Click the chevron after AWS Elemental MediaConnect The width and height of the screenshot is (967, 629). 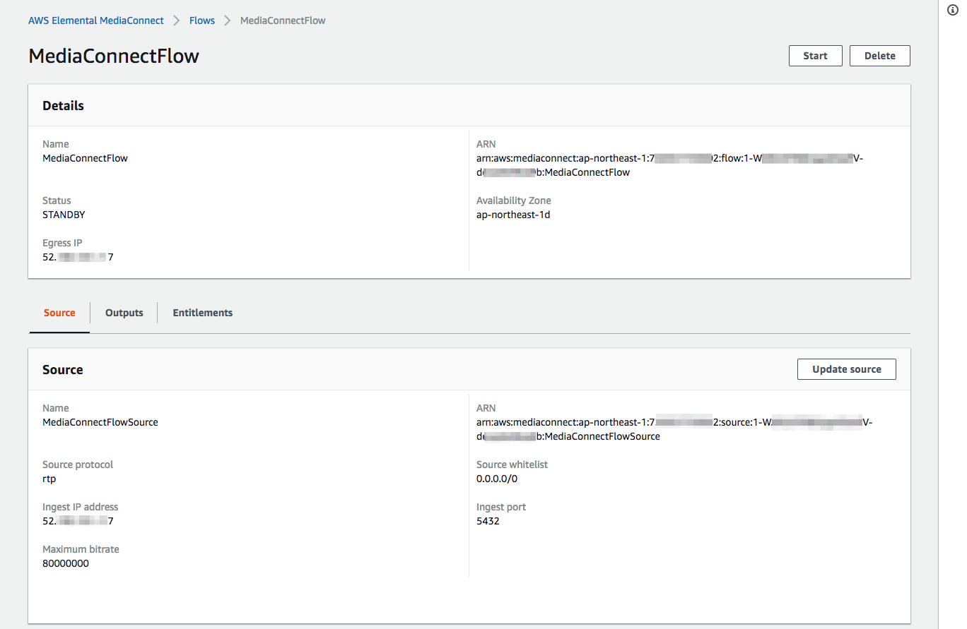176,20
